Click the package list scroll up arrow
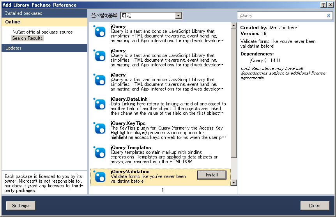Image resolution: width=336 pixels, height=217 pixels. [233, 25]
